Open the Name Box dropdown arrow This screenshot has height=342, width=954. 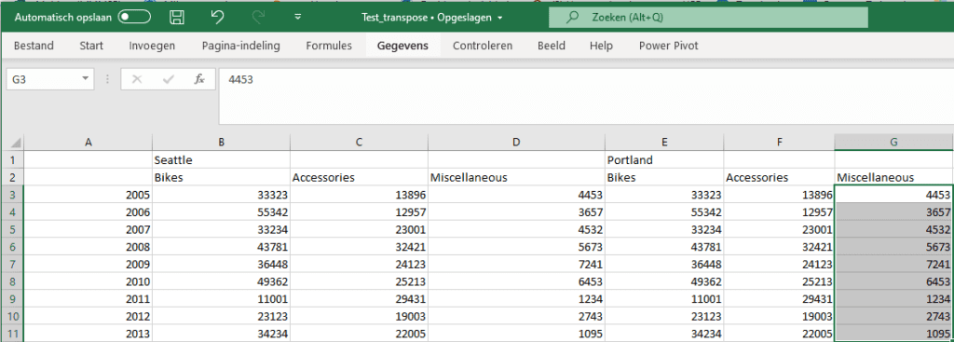[x=85, y=78]
